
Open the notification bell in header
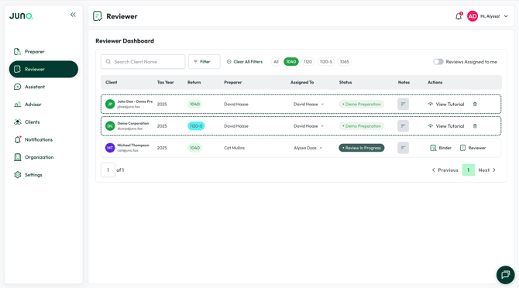459,16
